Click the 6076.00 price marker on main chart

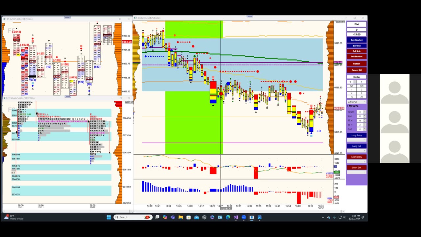click(338, 62)
